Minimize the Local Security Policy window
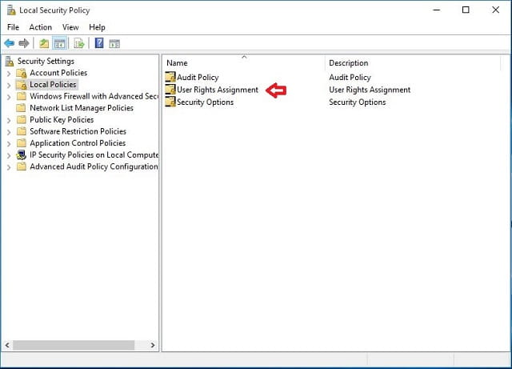Viewport: 512px width, 369px height. (436, 10)
